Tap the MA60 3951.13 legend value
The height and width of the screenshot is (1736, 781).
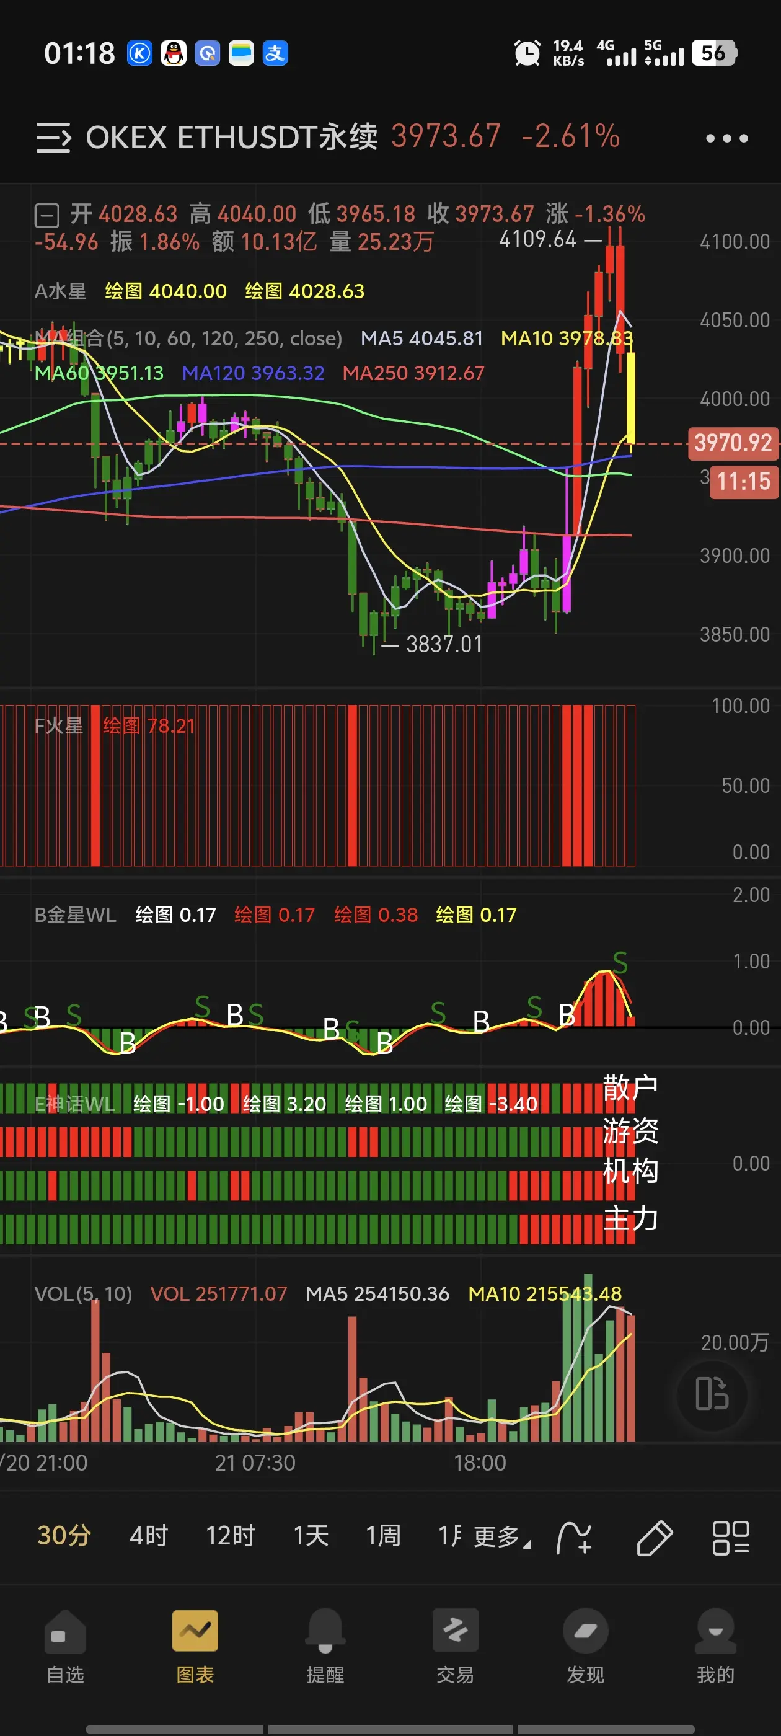99,373
